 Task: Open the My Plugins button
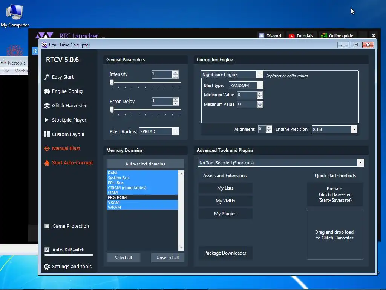click(x=225, y=214)
